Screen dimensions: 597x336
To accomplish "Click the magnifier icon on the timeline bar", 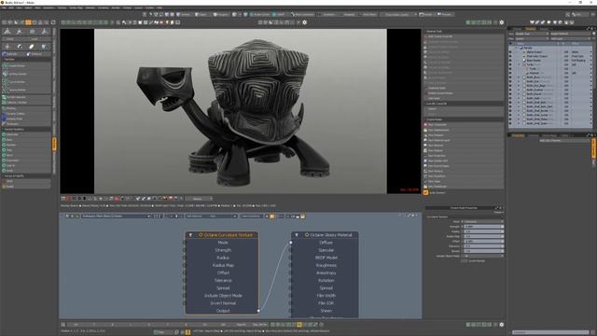I will [63, 325].
